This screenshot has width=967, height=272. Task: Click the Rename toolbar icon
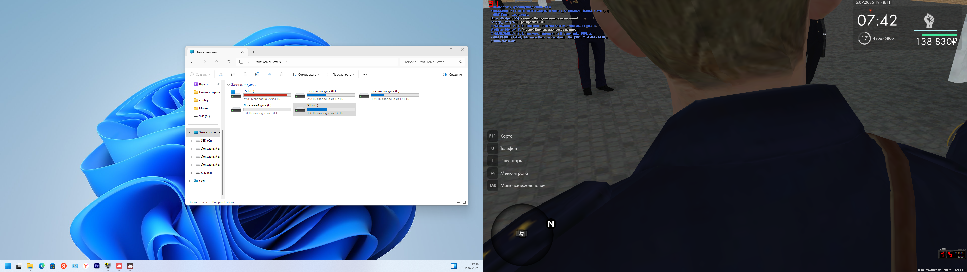pyautogui.click(x=257, y=74)
